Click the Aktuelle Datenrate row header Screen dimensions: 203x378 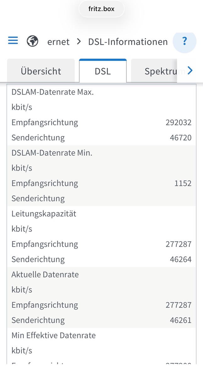(45, 275)
